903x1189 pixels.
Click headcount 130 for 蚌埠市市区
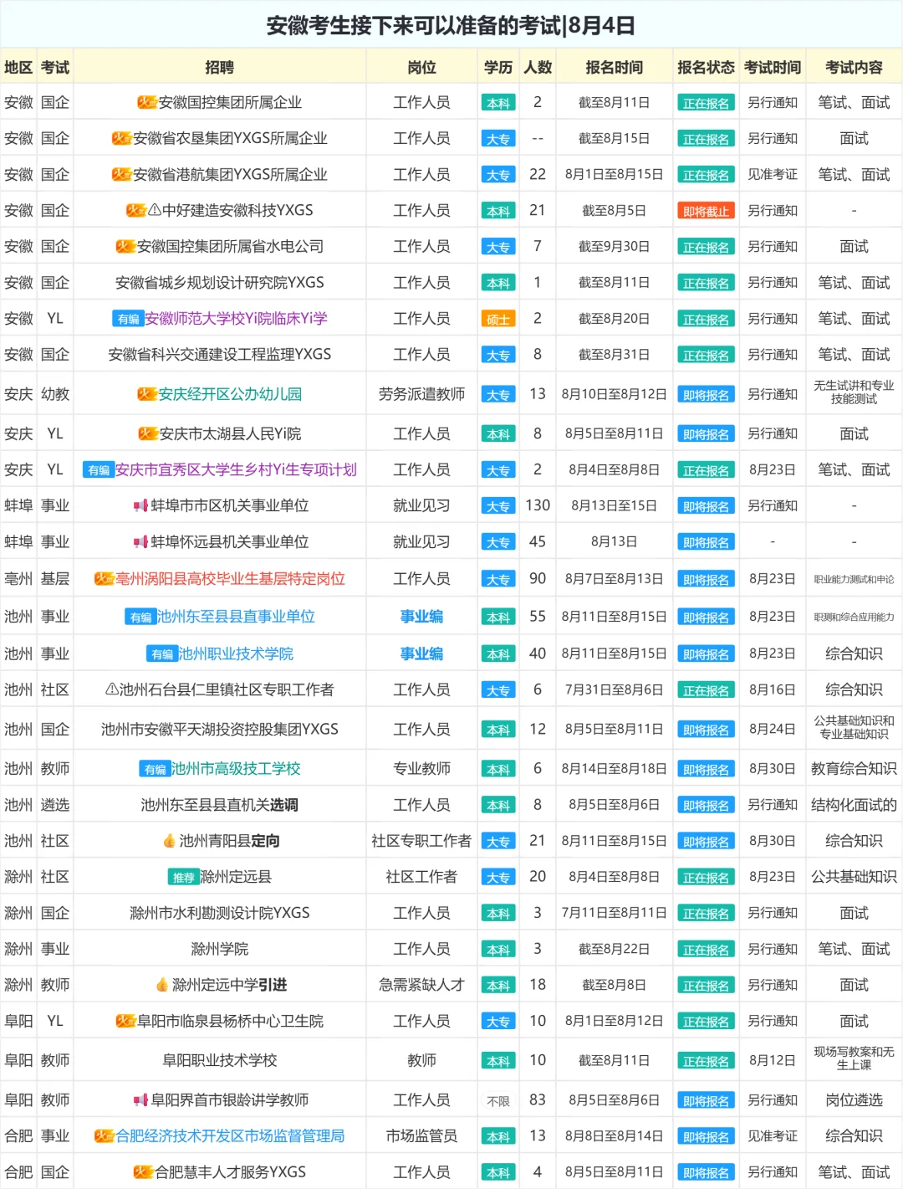click(538, 505)
